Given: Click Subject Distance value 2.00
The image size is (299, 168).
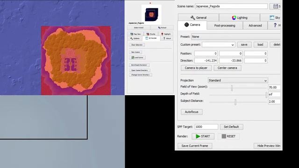Looking at the screenshot, I should [x=274, y=102].
